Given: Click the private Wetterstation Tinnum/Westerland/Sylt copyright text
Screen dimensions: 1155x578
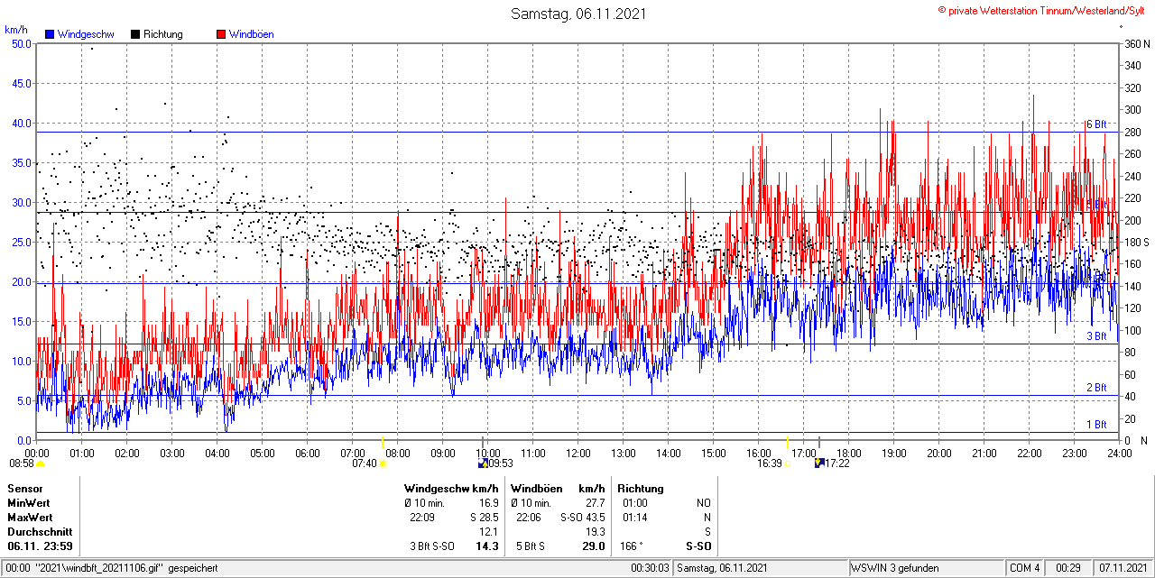Looking at the screenshot, I should (x=1042, y=10).
